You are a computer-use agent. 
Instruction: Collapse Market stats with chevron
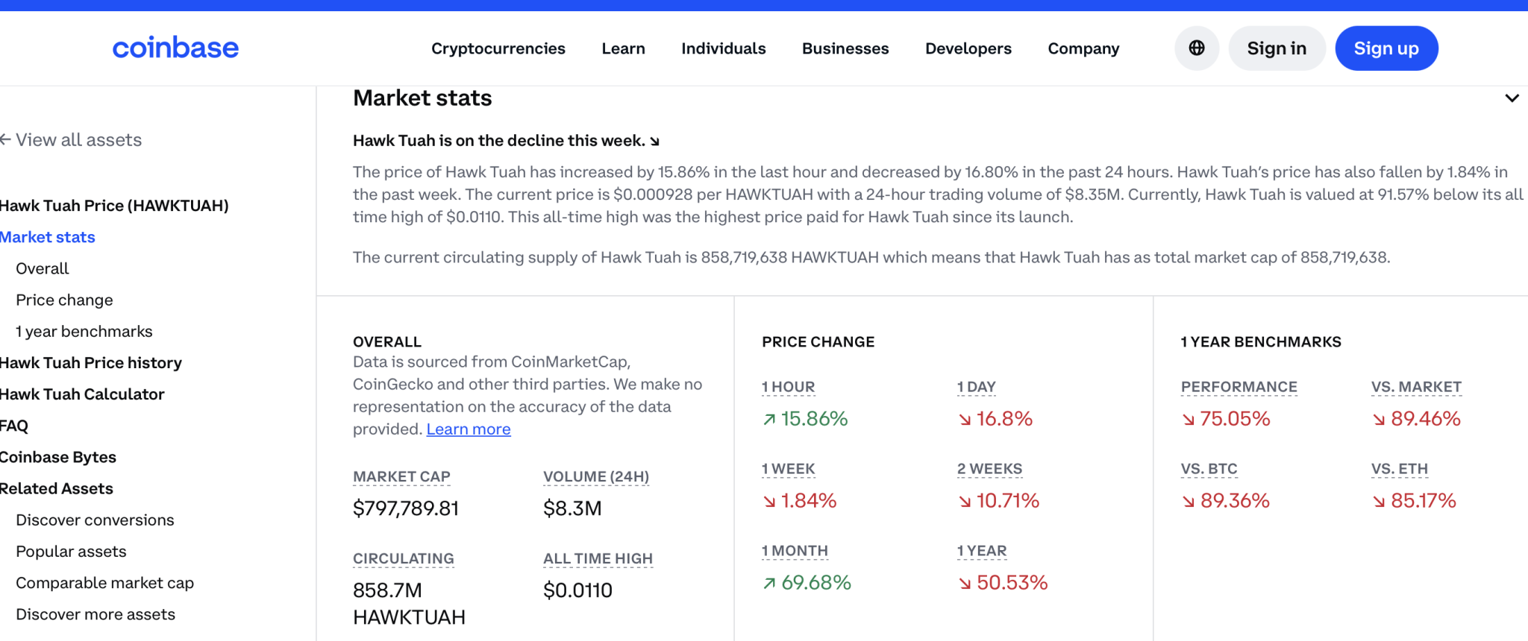(1512, 98)
